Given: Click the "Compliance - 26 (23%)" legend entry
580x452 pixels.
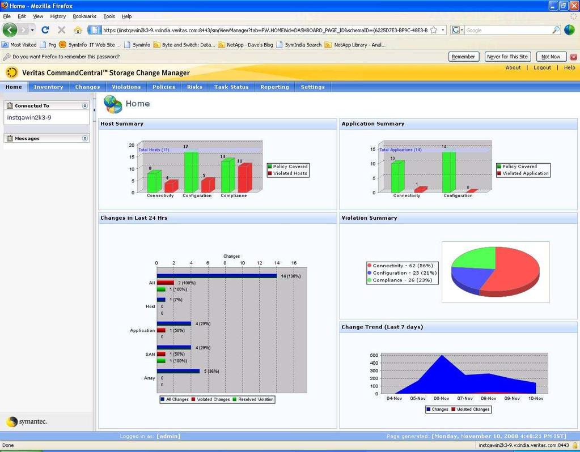Looking at the screenshot, I should (403, 280).
